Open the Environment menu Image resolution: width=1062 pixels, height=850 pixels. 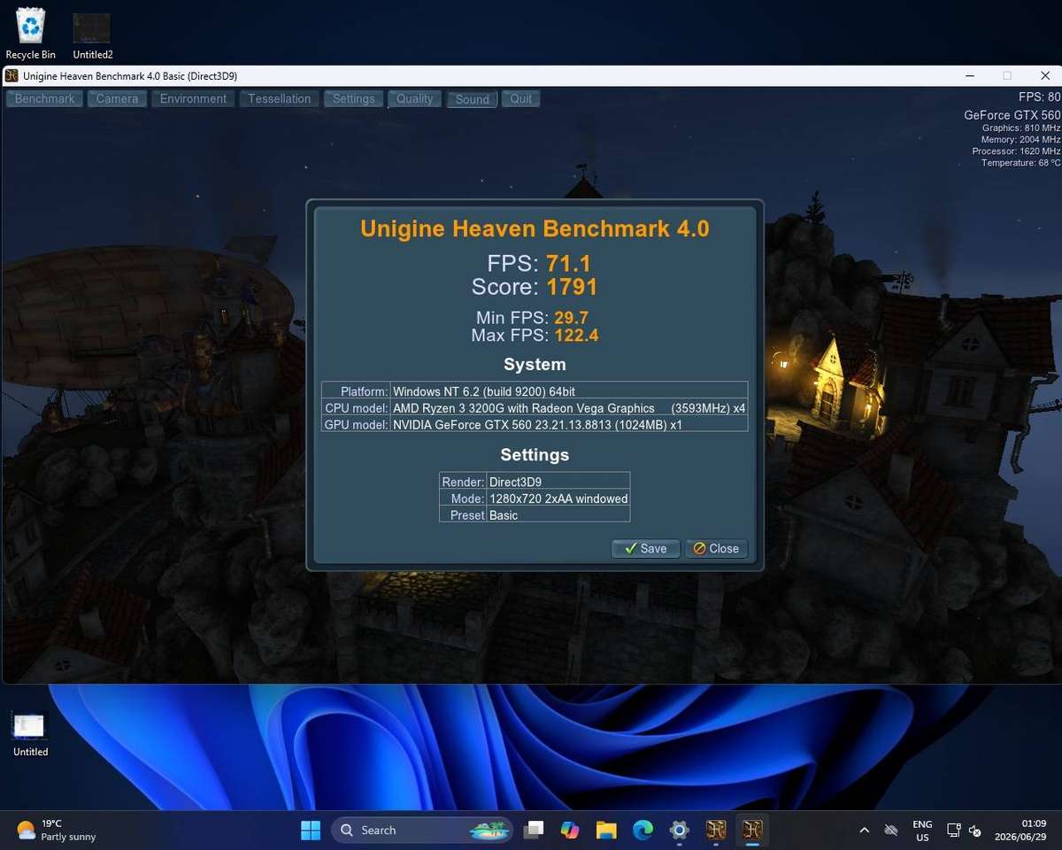coord(193,99)
